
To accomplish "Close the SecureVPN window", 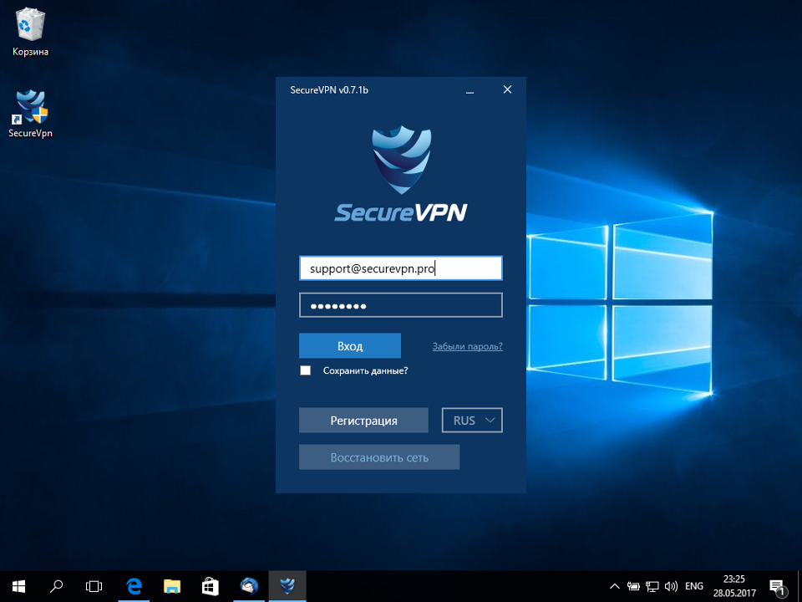I will click(507, 89).
